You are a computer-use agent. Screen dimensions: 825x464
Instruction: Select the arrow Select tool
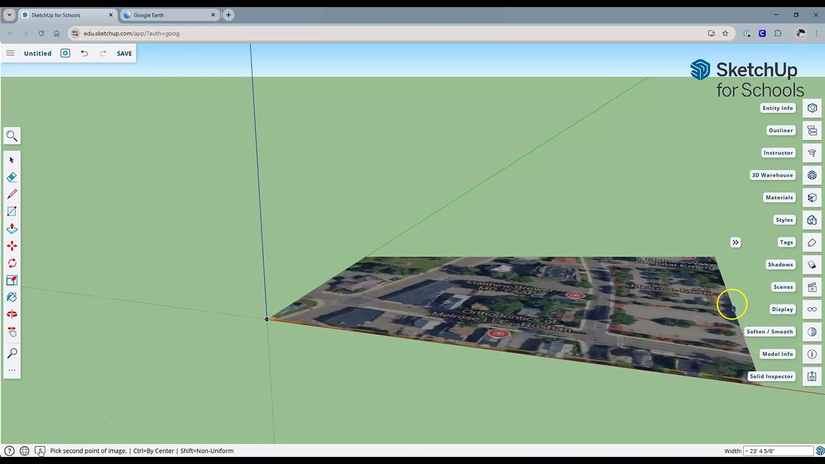12,160
